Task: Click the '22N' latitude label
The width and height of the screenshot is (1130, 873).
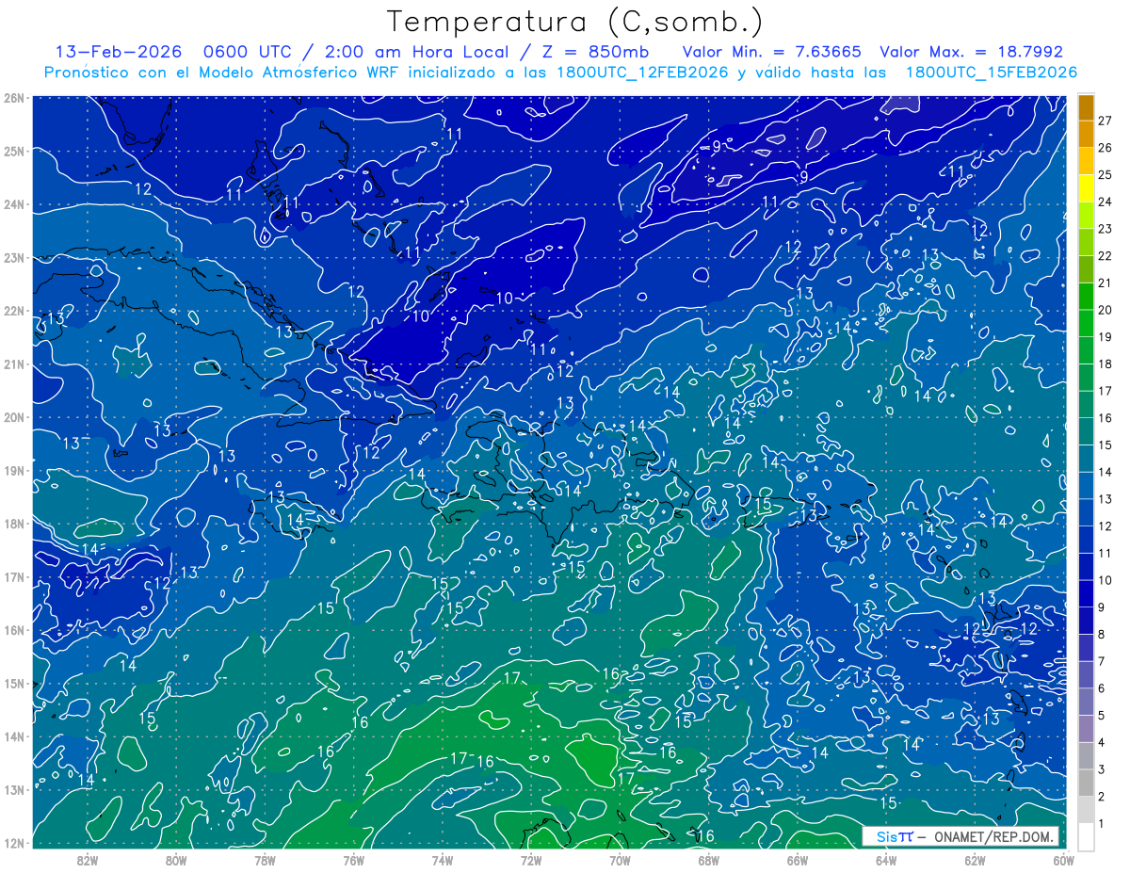Action: tap(14, 311)
